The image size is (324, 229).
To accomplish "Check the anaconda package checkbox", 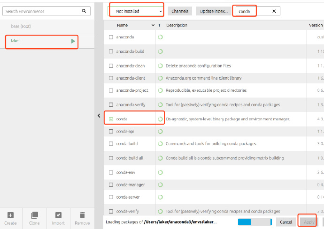I will click(x=111, y=37).
